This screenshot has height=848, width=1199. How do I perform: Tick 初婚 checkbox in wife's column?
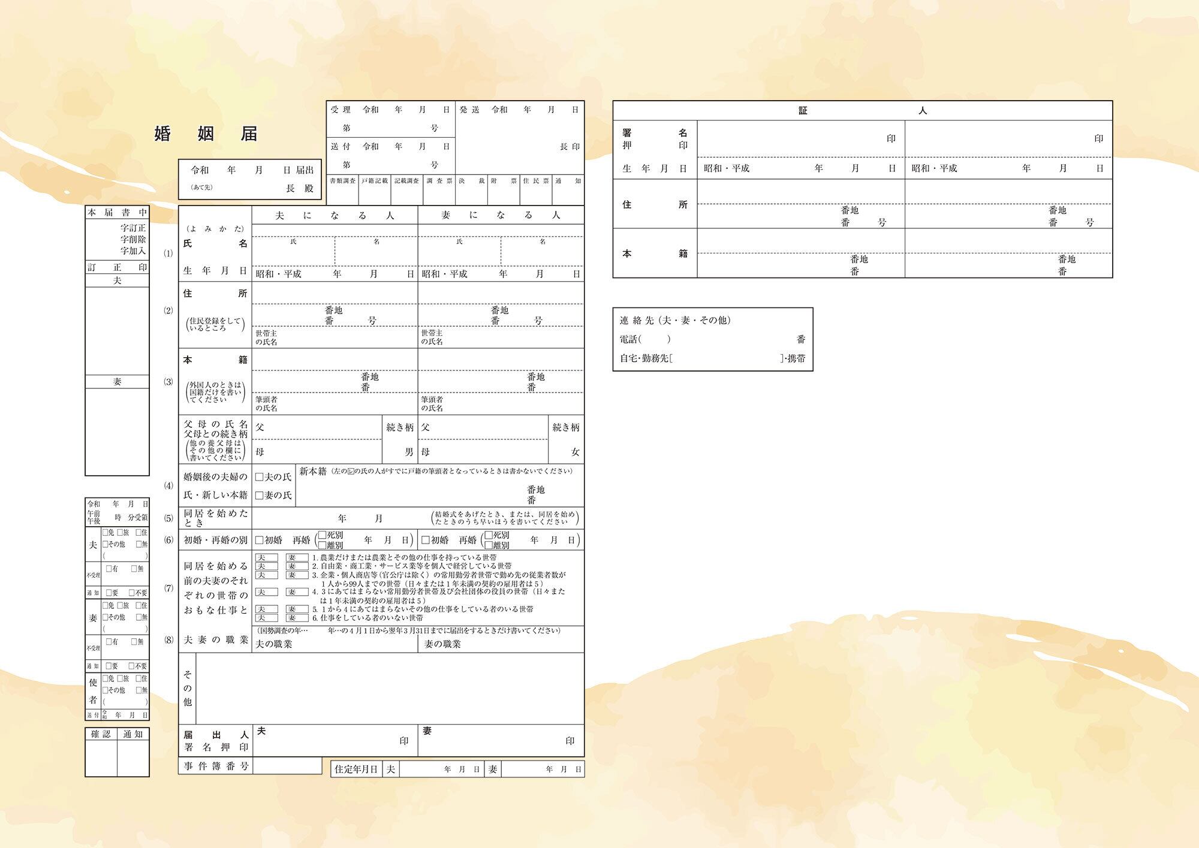click(426, 540)
